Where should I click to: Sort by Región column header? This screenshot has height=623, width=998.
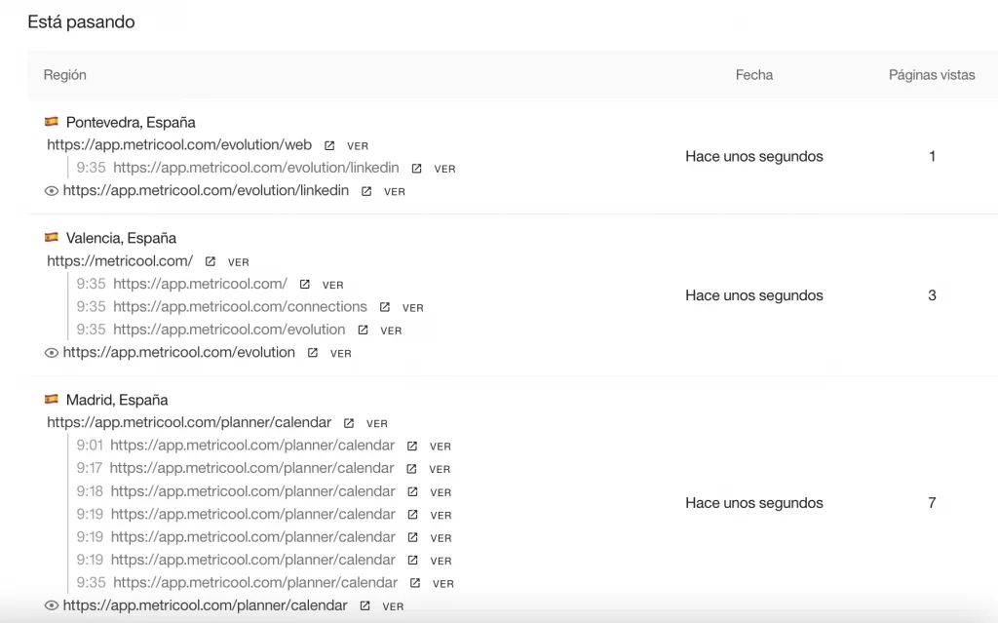[65, 75]
